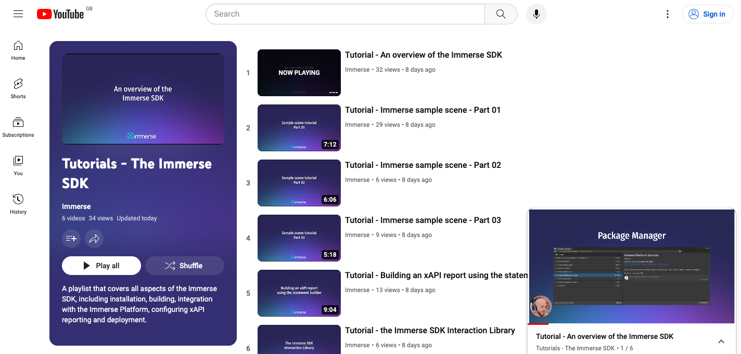Share the playlist with arrow icon
The height and width of the screenshot is (354, 741).
point(94,239)
